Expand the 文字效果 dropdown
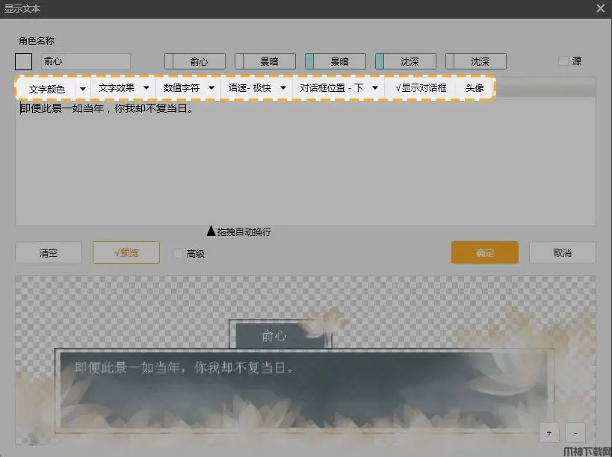 [146, 88]
